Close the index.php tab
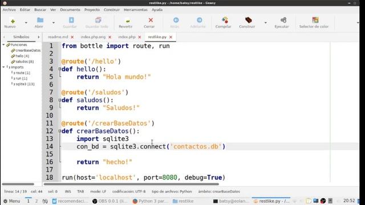 click(x=139, y=37)
